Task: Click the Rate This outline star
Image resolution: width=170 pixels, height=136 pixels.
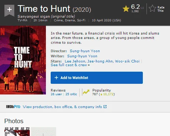Action: (x=152, y=8)
